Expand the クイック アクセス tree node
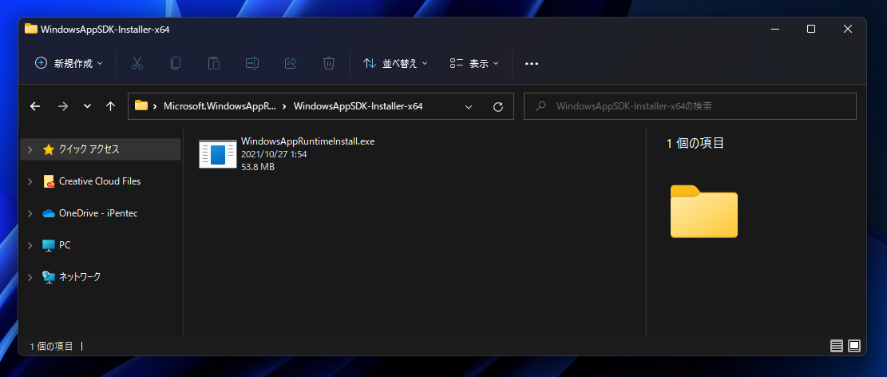887x377 pixels. 30,149
